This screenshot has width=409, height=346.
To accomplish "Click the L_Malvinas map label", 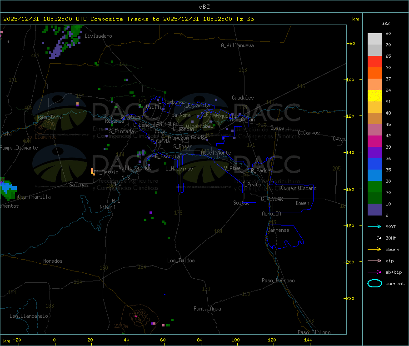I will coord(179,169).
